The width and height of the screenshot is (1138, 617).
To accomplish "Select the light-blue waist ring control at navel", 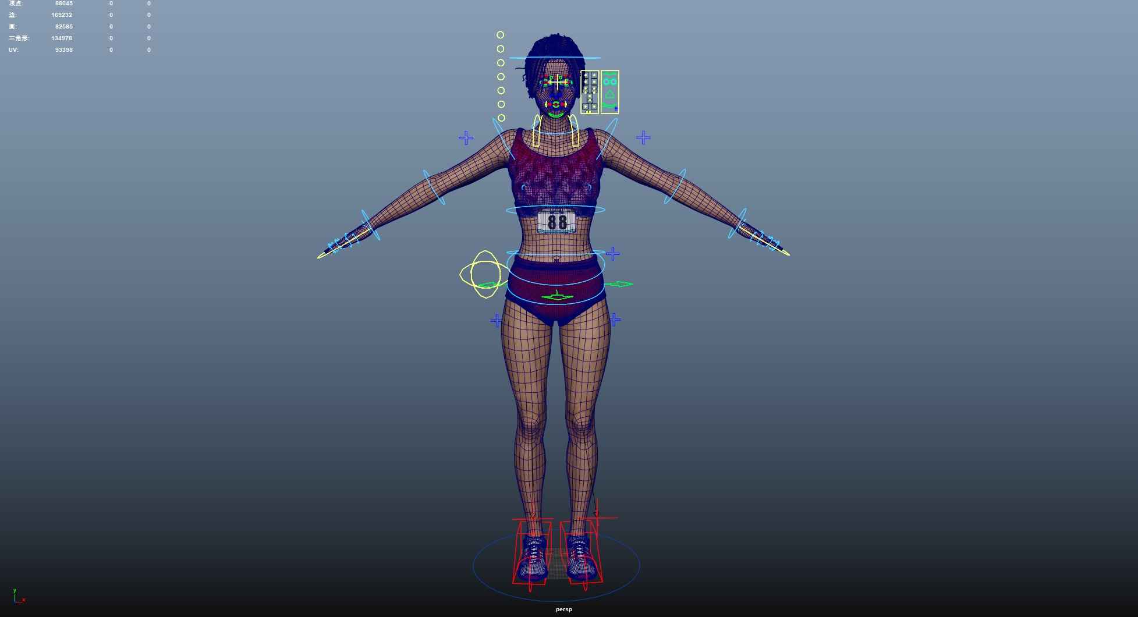I will (x=556, y=253).
